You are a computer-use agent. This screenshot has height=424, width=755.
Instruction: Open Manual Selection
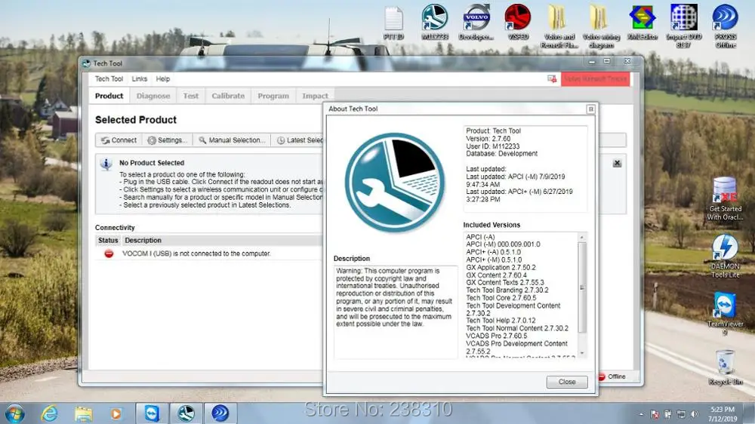pos(232,140)
